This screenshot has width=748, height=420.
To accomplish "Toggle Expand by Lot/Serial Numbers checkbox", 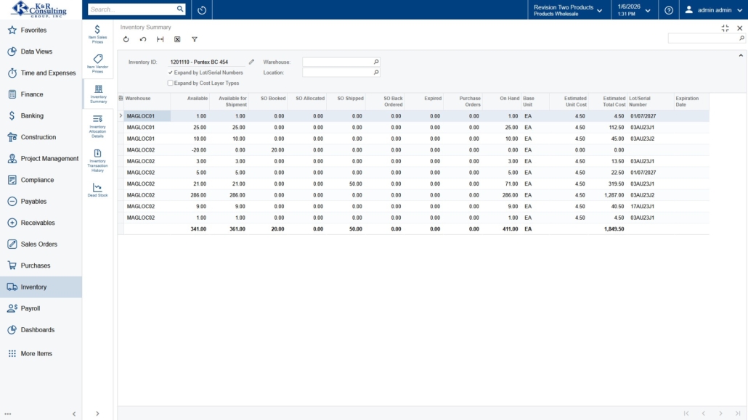I will click(171, 73).
